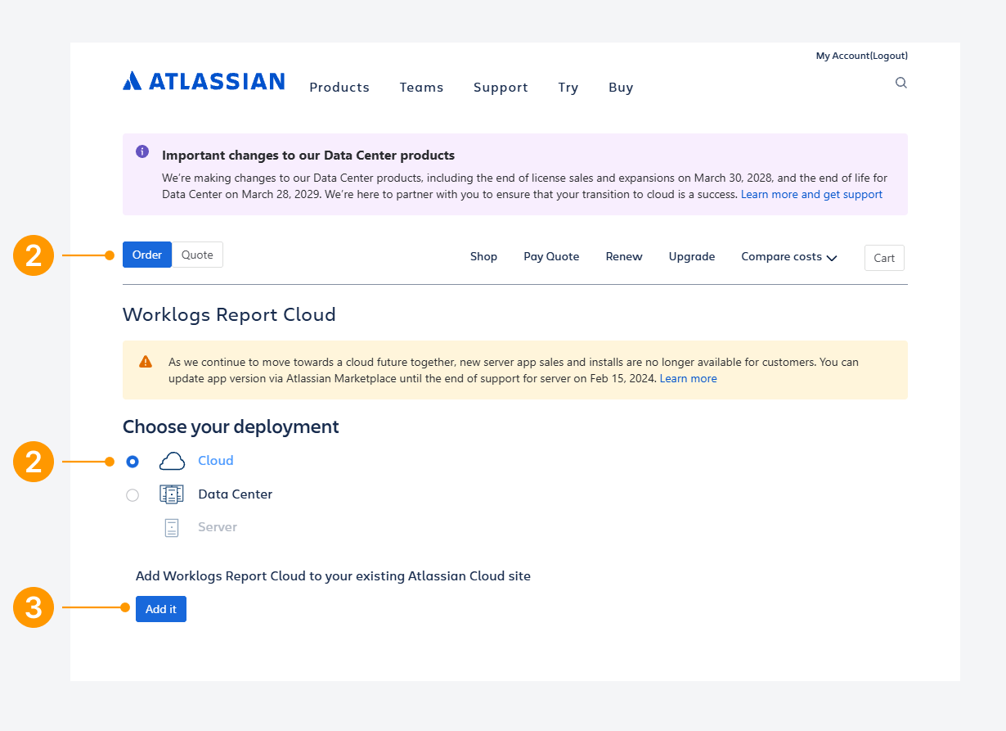Open the search magnifier icon
The height and width of the screenshot is (731, 1006).
click(x=901, y=83)
